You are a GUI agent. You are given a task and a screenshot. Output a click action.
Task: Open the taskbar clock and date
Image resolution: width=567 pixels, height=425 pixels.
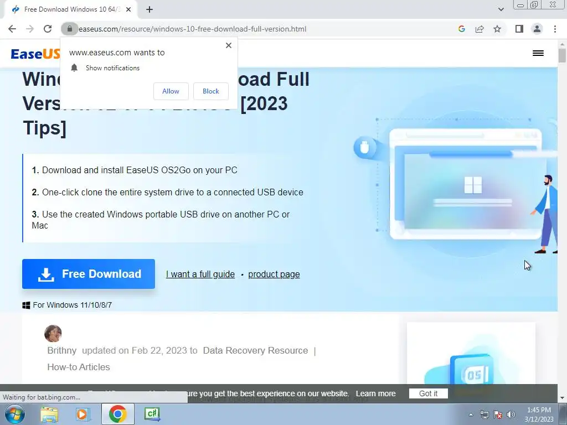point(539,414)
